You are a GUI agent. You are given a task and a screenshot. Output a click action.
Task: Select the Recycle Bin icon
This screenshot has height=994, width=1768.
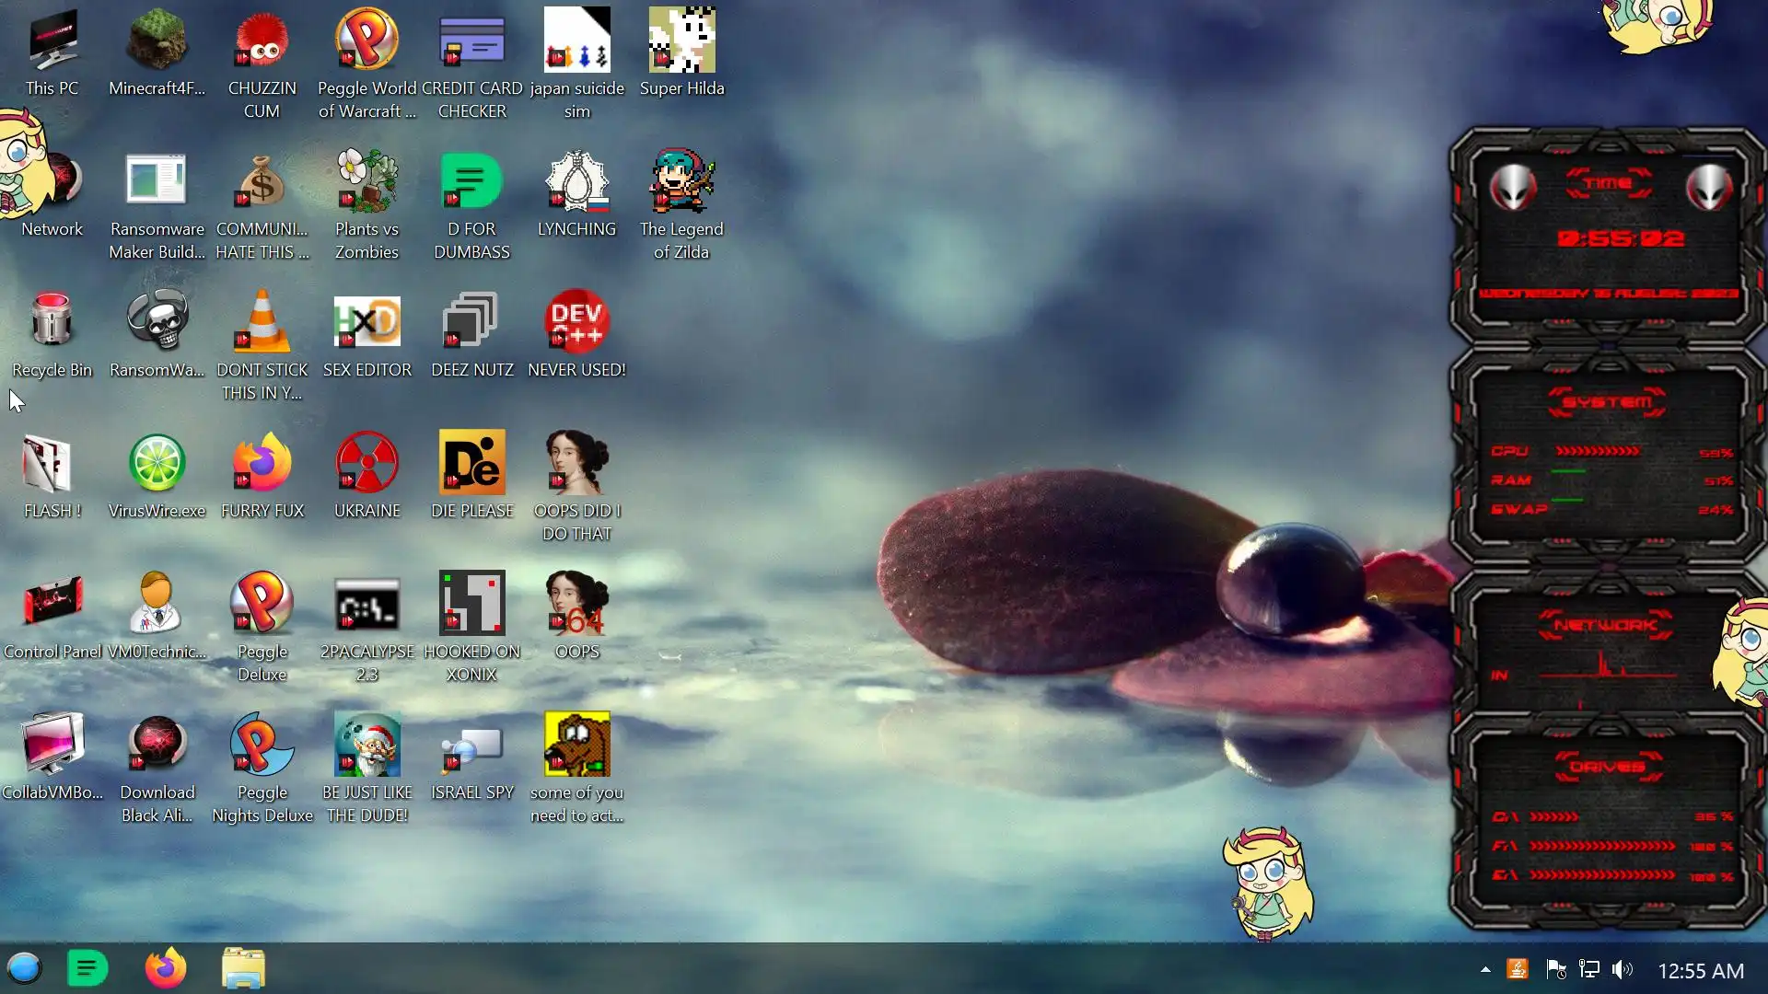click(52, 322)
